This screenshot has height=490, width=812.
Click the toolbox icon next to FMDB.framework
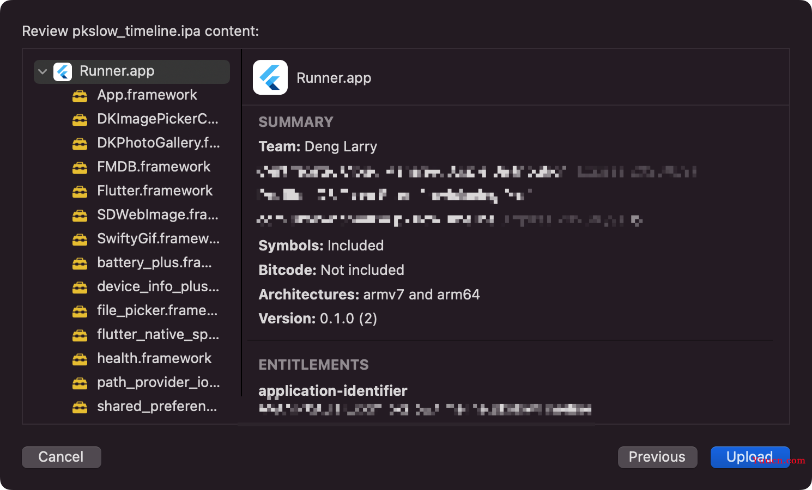click(x=80, y=168)
